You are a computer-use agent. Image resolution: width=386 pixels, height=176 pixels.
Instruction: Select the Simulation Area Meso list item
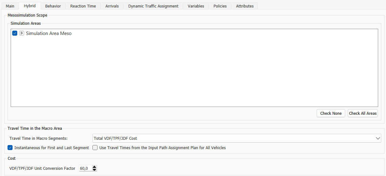click(x=49, y=33)
